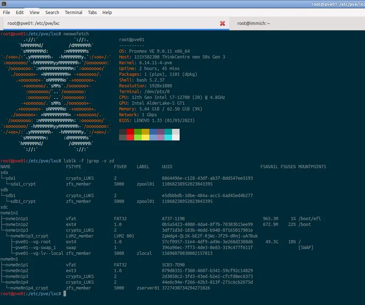Click the Host ThinkCentre neo 50s Gen 3 line
This screenshot has width=365, height=305.
(x=172, y=57)
